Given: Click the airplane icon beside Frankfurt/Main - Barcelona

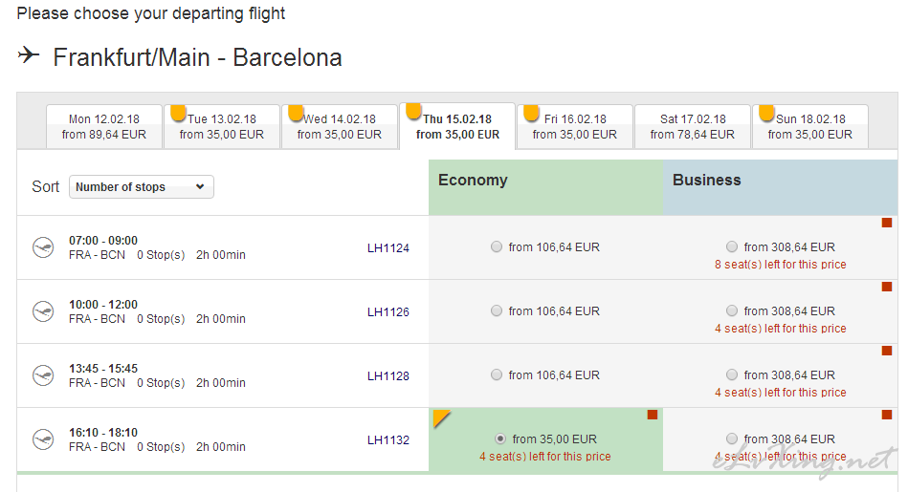Looking at the screenshot, I should point(29,55).
